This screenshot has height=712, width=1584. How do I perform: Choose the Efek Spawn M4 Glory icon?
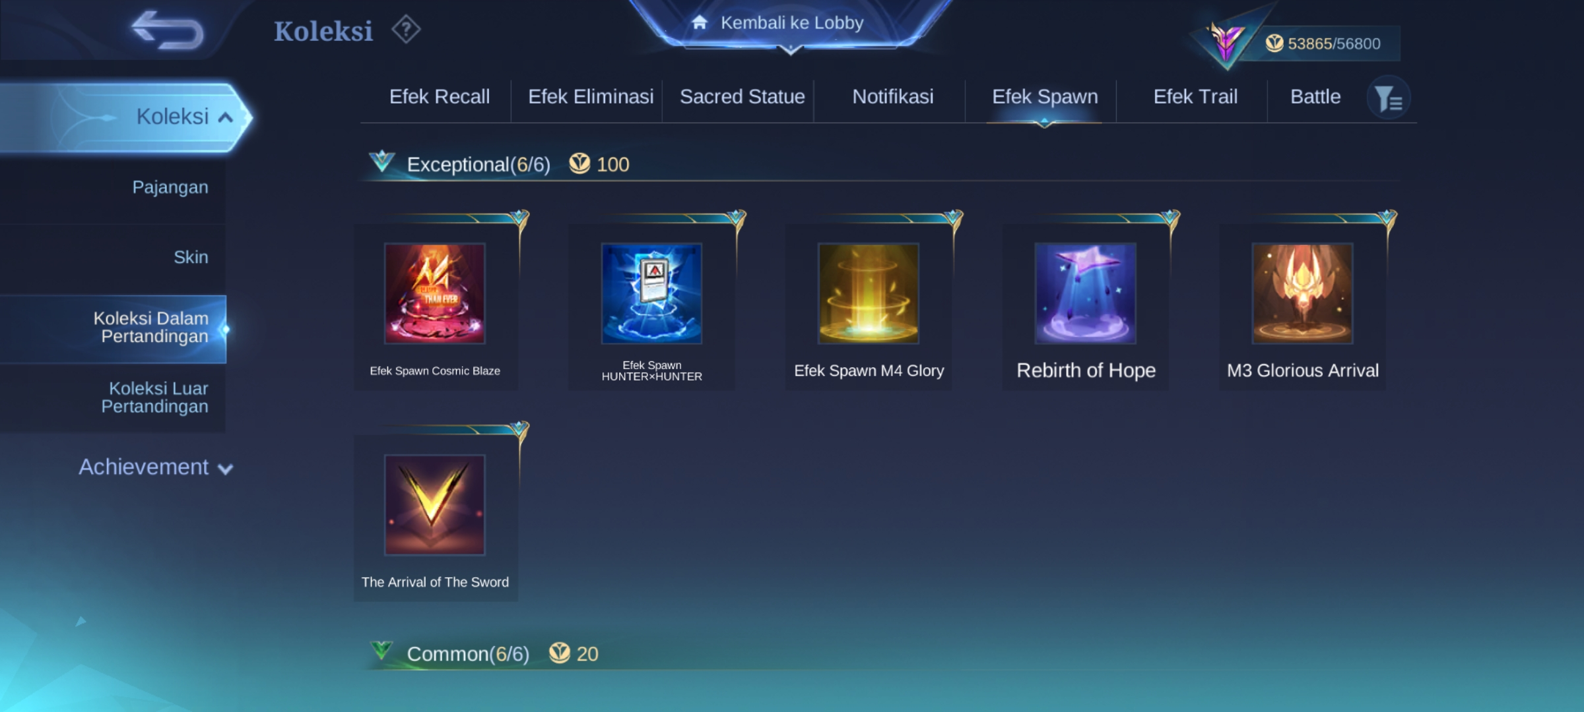pos(869,293)
